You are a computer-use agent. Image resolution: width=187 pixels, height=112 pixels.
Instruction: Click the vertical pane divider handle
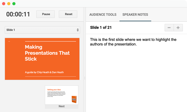[85, 78]
